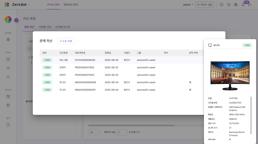Click the Samsung monitor product image
Screen dimensions: 258x144
click(230, 76)
